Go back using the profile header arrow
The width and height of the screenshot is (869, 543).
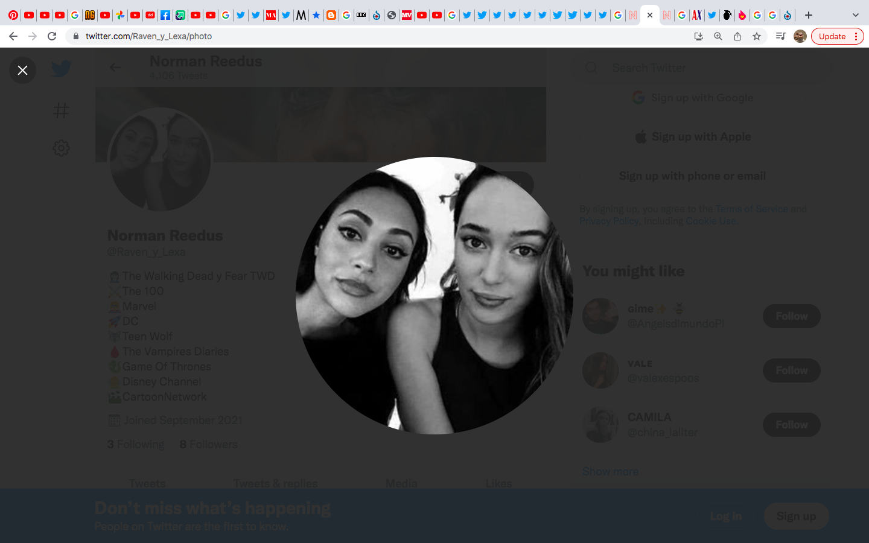coord(115,67)
